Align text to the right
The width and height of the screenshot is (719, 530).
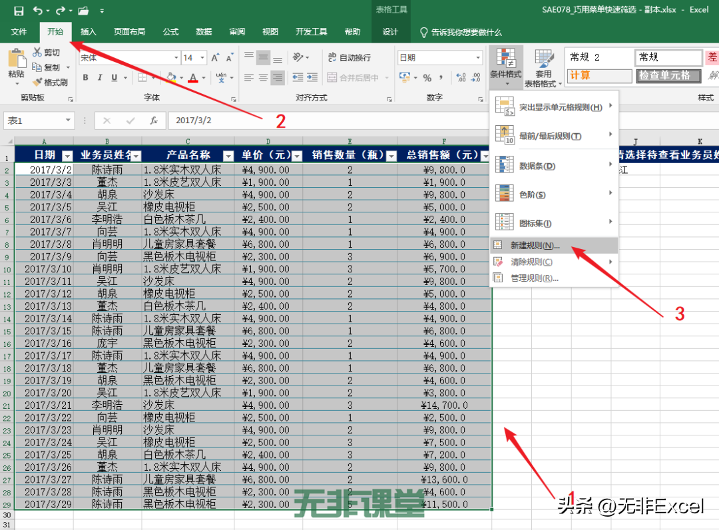(x=278, y=77)
